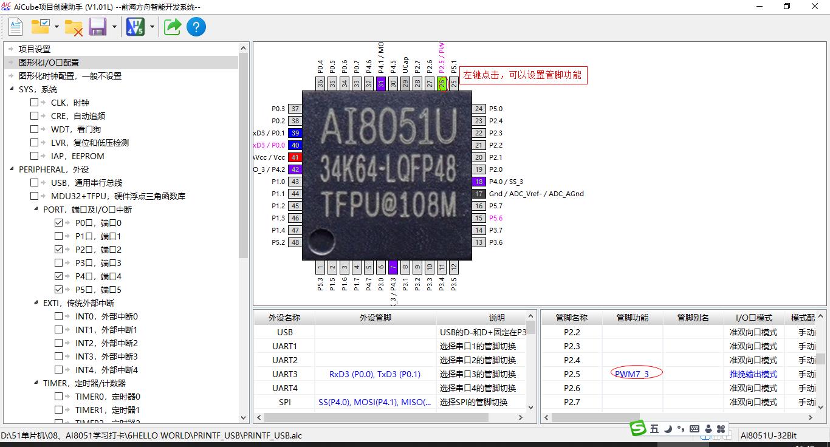The height and width of the screenshot is (447, 830).
Task: Uncheck the P0 port checkbox
Action: pyautogui.click(x=59, y=223)
